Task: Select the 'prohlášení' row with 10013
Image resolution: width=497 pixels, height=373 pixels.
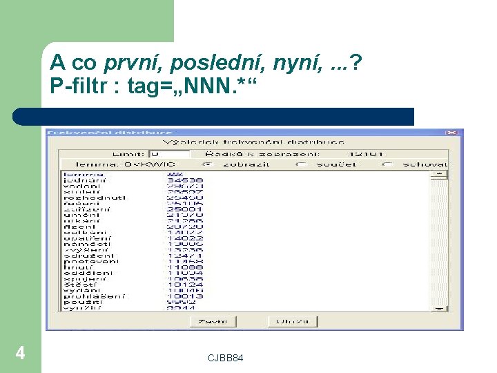Action: coord(133,296)
